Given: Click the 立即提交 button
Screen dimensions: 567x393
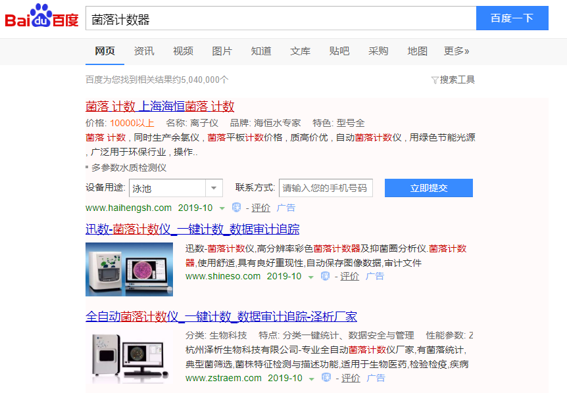Looking at the screenshot, I should tap(428, 188).
